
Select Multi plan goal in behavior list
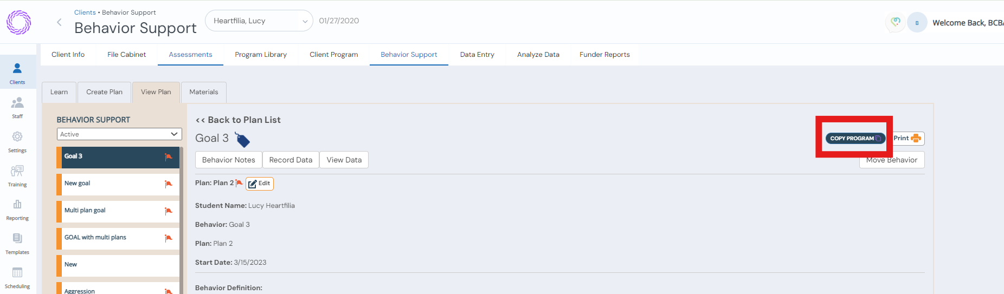tap(85, 211)
